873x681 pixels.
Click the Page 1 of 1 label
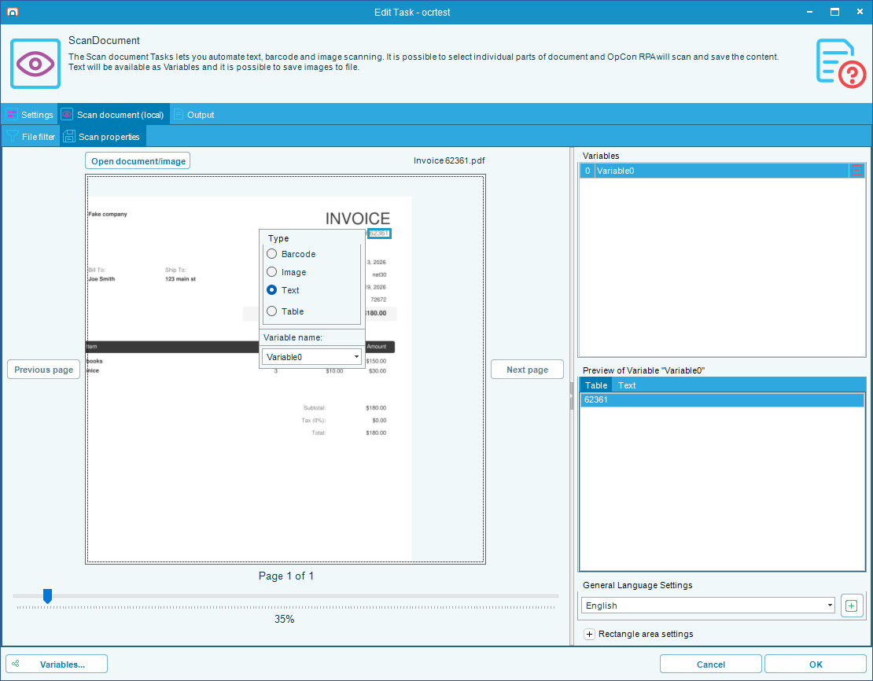click(286, 576)
